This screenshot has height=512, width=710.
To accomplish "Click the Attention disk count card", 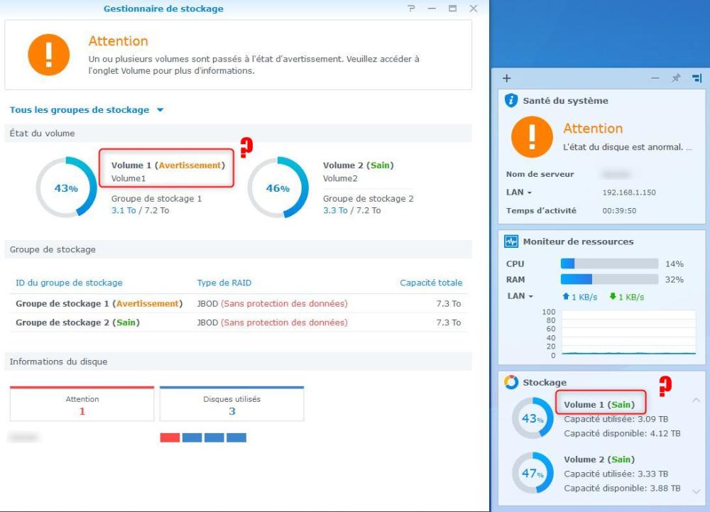I will pyautogui.click(x=82, y=405).
